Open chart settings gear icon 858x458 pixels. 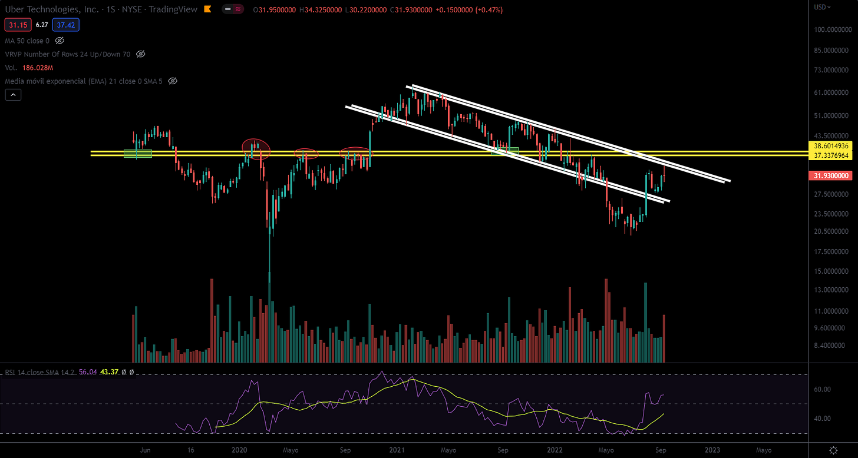tap(834, 450)
